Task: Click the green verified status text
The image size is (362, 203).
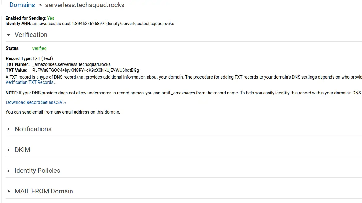Action: coord(40,48)
